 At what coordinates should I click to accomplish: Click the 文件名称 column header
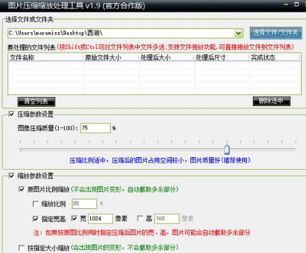(46, 57)
